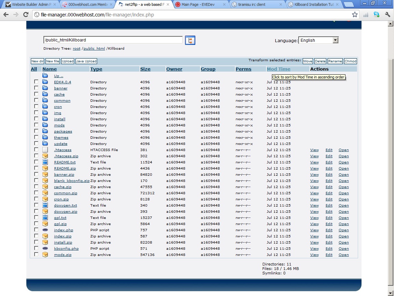Click the folder icon beside install directory
This screenshot has width=394, height=296.
[x=45, y=119]
